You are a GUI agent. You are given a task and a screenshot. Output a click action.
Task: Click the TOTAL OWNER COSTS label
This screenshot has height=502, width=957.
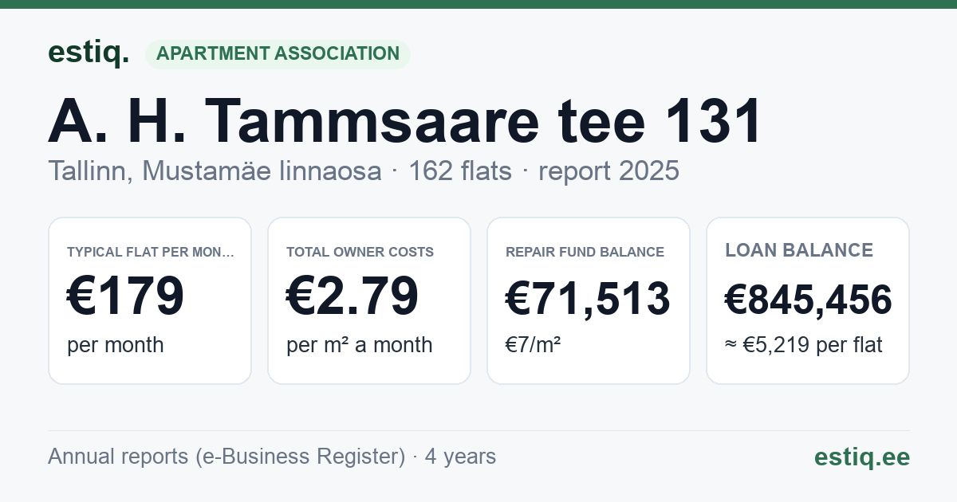point(360,252)
